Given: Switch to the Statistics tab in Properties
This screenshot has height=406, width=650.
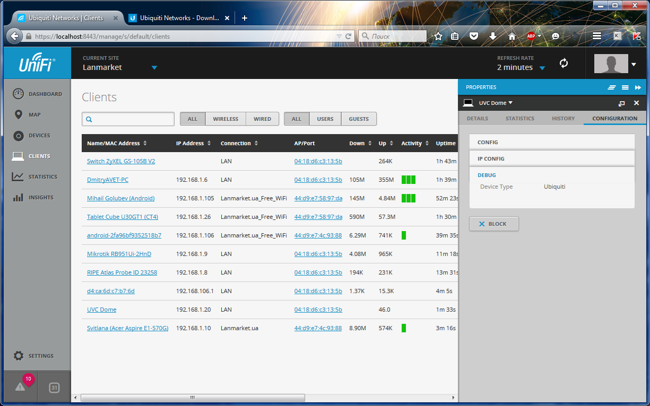Looking at the screenshot, I should (x=519, y=118).
